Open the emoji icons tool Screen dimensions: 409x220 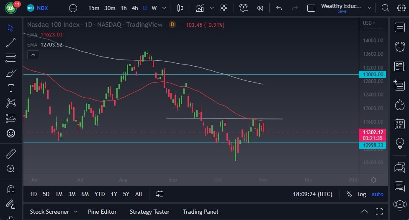coord(11,133)
